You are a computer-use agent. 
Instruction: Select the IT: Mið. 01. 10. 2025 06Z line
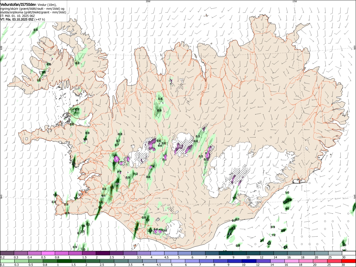coord(18,16)
